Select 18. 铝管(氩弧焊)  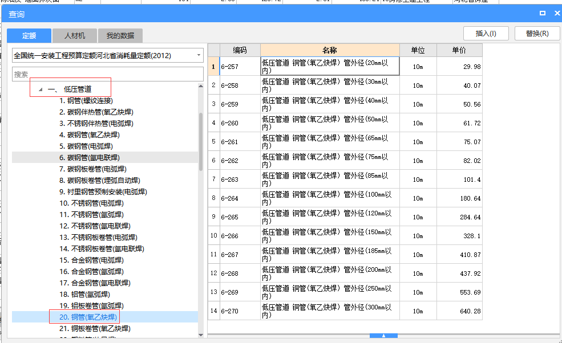(84, 295)
